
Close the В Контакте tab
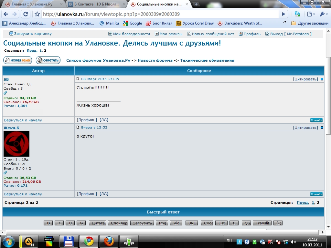pos(124,4)
